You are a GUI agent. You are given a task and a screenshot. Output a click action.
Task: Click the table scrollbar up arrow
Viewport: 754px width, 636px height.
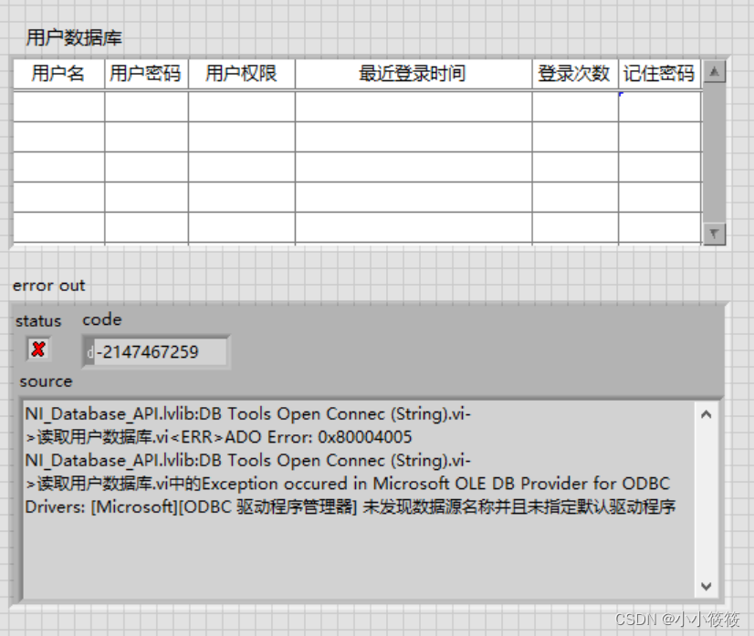(x=714, y=76)
